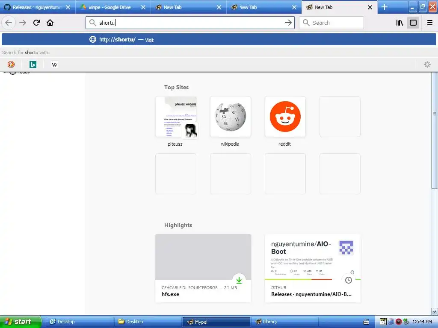Click the magnifier icon in the address bar
Viewport: 438px width, 328px height.
pyautogui.click(x=93, y=23)
